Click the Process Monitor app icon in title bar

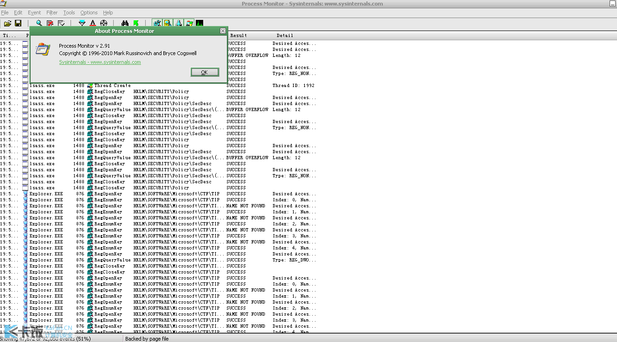(x=3, y=4)
